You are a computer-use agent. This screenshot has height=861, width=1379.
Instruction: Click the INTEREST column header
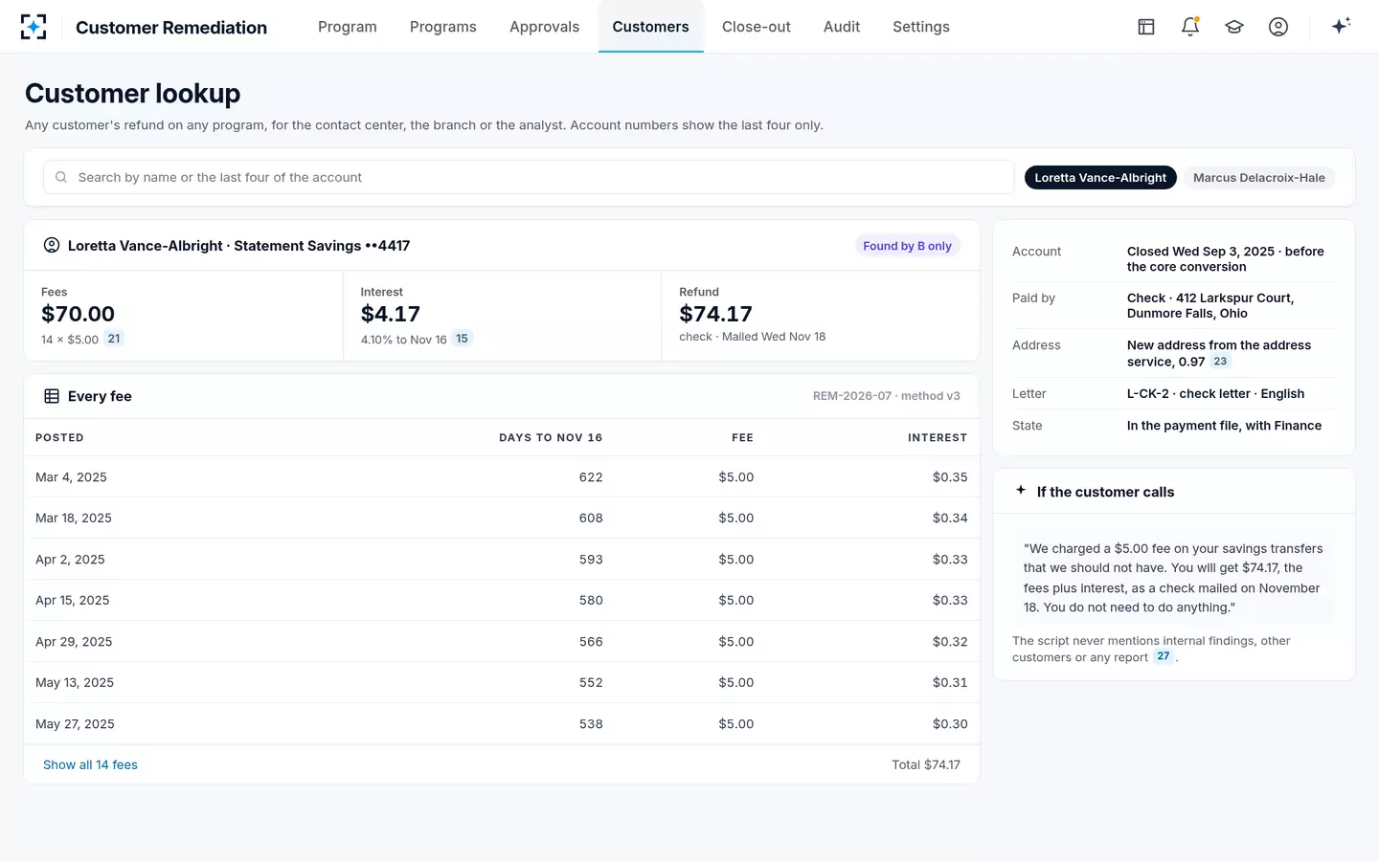938,437
